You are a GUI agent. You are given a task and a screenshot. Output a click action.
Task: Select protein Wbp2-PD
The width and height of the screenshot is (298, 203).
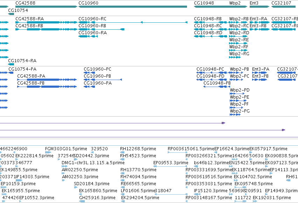pyautogui.click(x=237, y=94)
